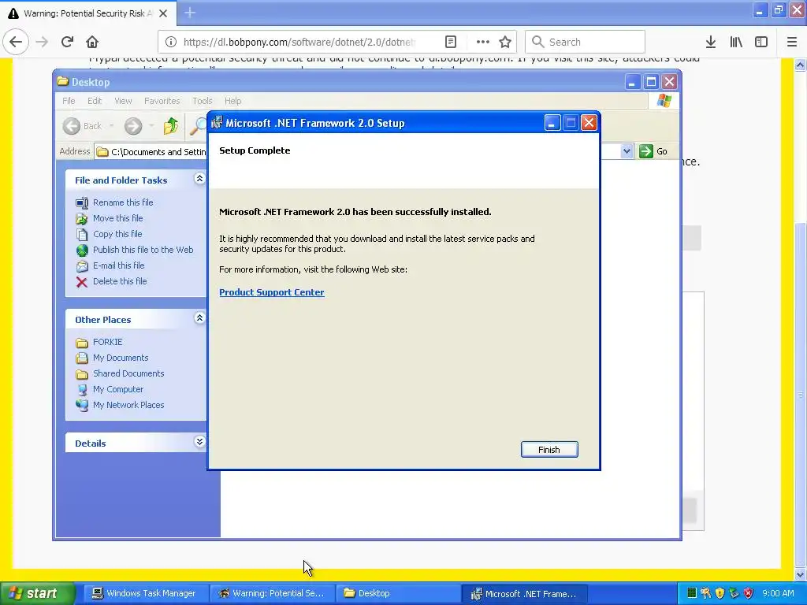
Task: Click Finish in .NET Framework Setup
Action: [x=549, y=450]
